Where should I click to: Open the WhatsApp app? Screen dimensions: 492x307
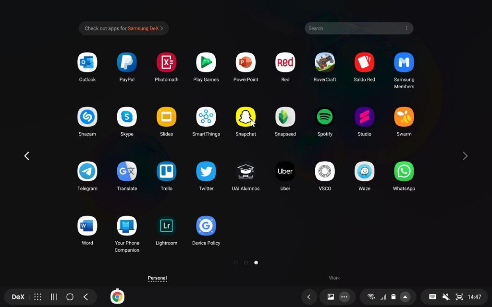(404, 171)
